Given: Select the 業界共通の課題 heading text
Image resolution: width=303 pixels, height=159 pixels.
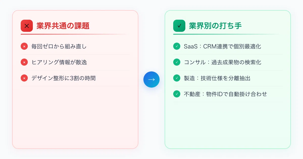Looking at the screenshot, I should [x=63, y=26].
